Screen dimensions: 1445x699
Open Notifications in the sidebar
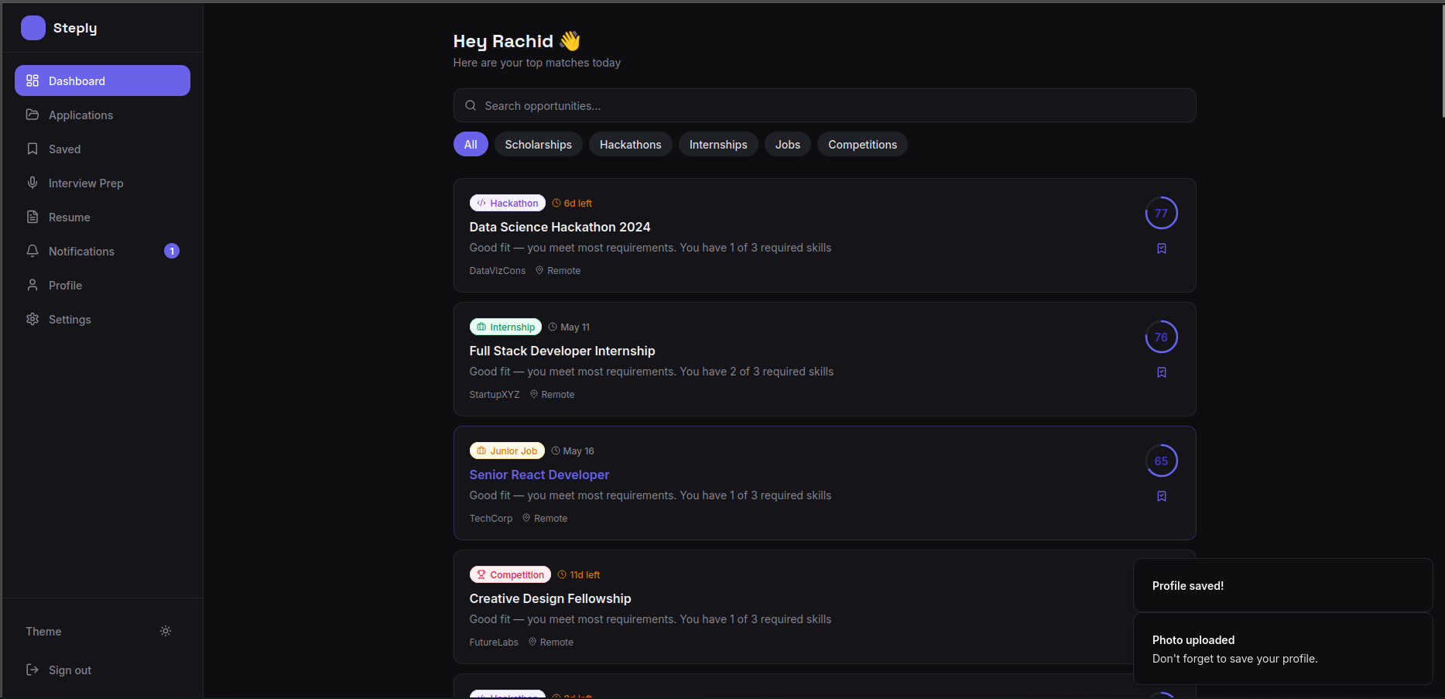coord(102,251)
